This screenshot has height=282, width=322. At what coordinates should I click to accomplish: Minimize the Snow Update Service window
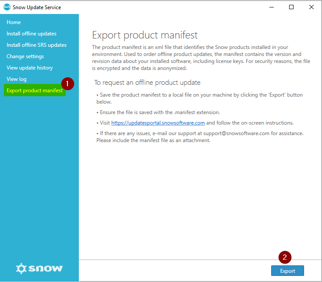point(272,7)
